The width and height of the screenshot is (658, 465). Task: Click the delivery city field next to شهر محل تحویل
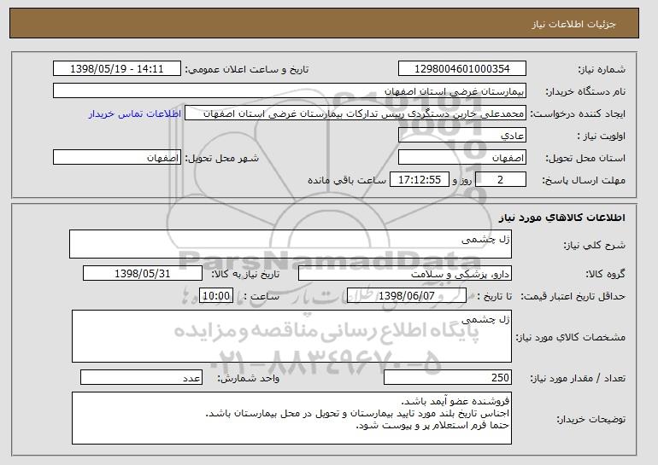click(x=117, y=158)
